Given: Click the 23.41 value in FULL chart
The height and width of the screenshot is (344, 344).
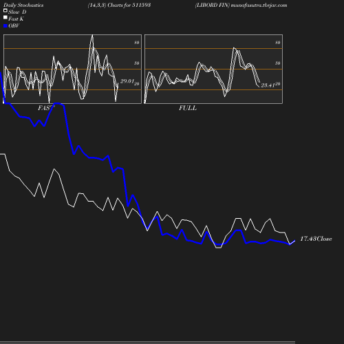Looking at the screenshot, I should (268, 85).
